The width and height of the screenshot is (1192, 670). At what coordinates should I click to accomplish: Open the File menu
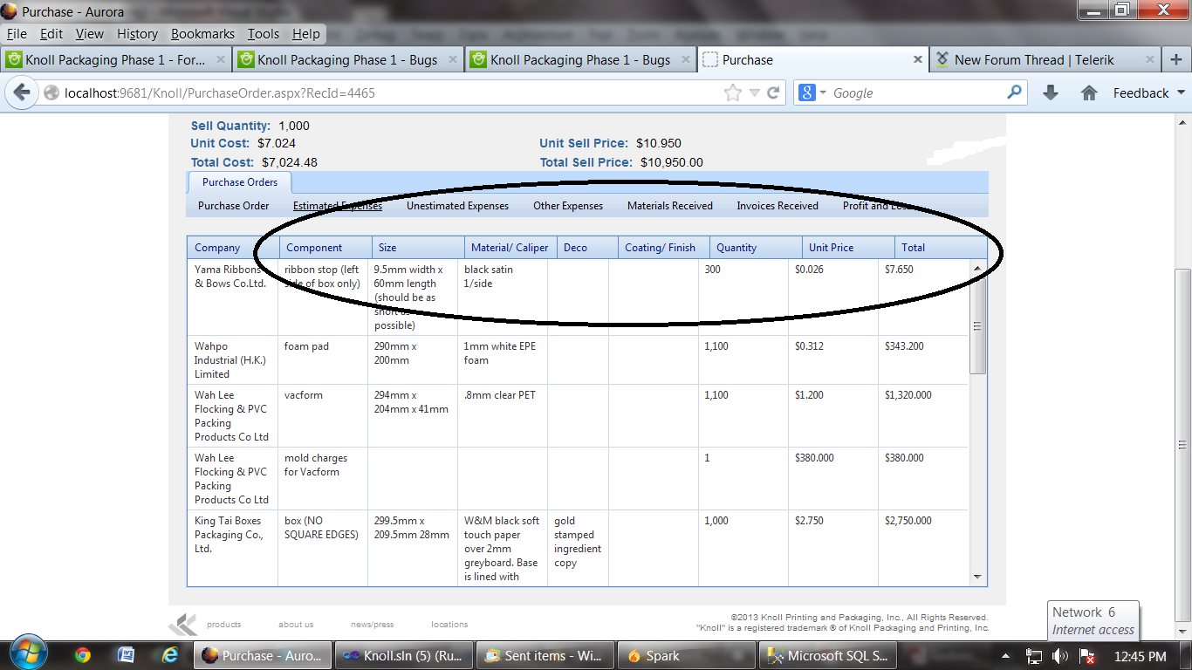click(x=17, y=34)
